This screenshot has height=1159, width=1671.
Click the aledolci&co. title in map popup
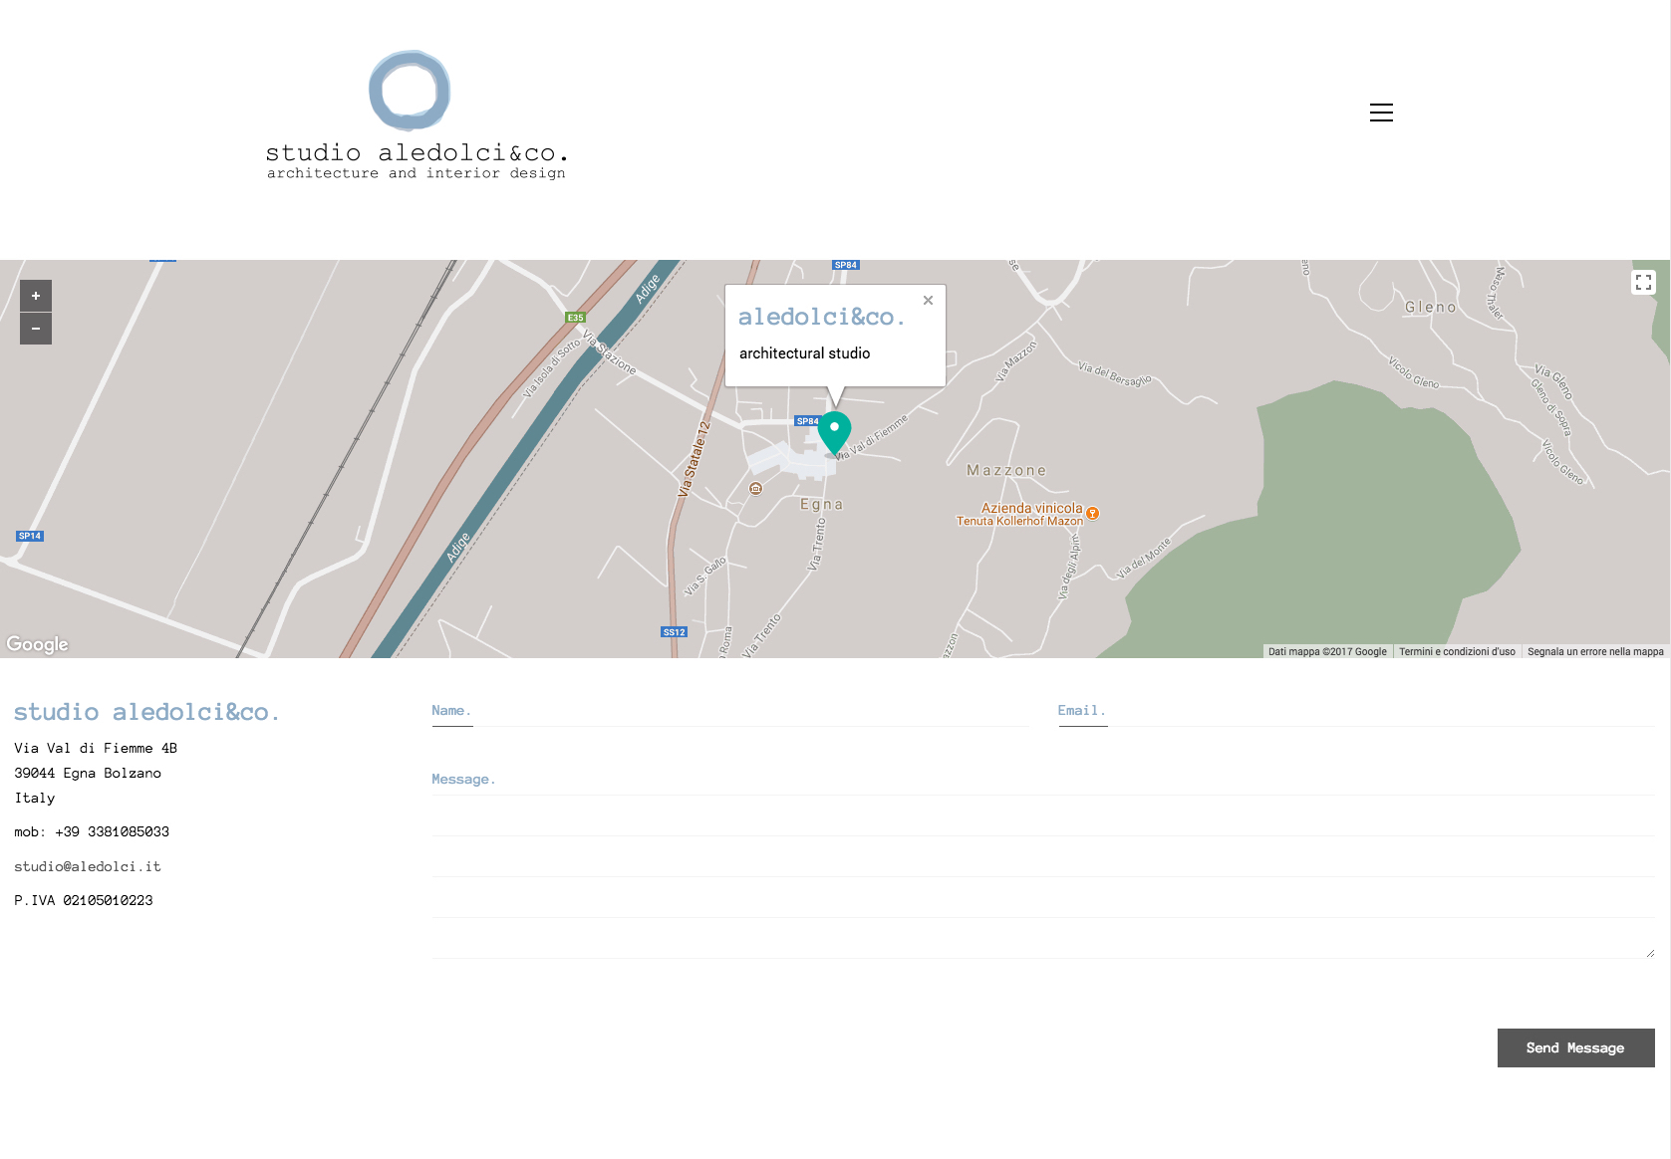(821, 317)
